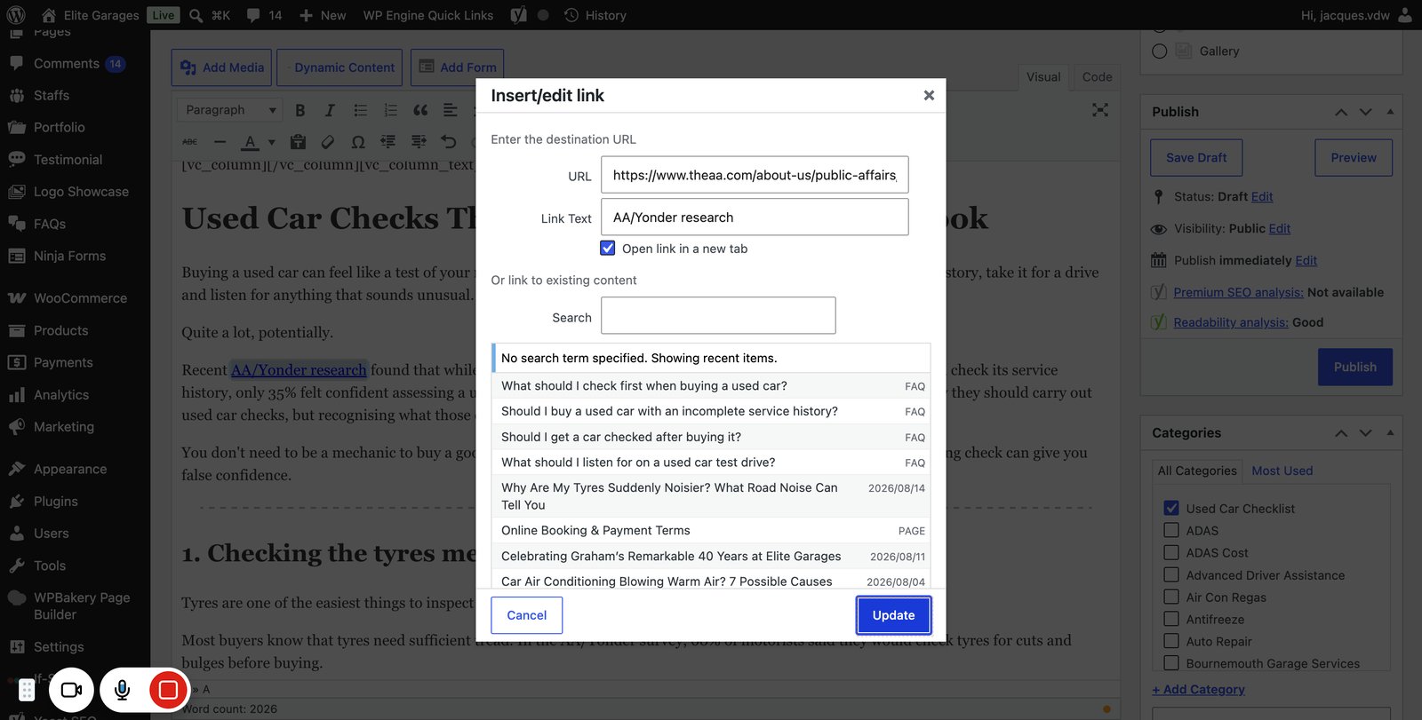Check the ADAS Cost category
The image size is (1422, 720).
(x=1171, y=552)
